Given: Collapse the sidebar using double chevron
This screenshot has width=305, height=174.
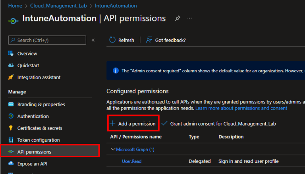Looking at the screenshot, I should click(x=93, y=40).
